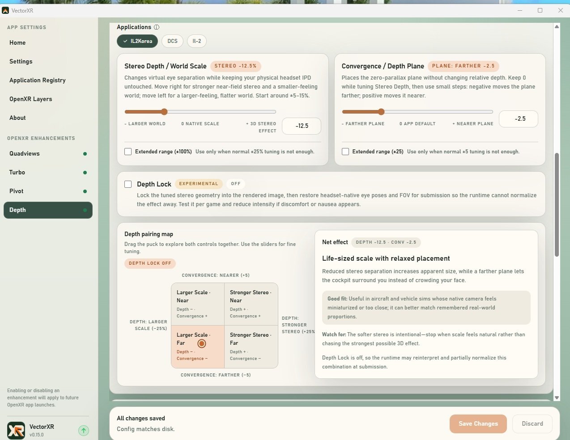Click the VectorXR update arrow icon

tap(84, 431)
